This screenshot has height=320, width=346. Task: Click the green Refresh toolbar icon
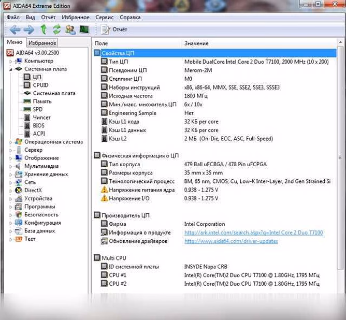(56, 30)
